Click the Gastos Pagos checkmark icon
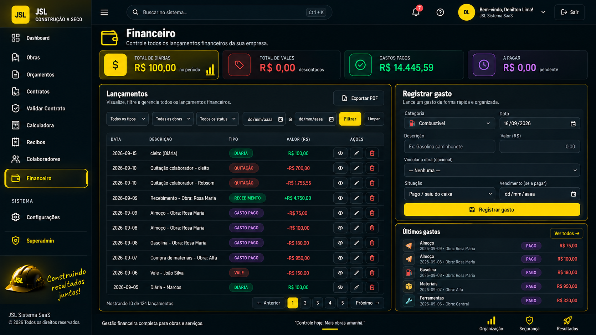 click(360, 65)
